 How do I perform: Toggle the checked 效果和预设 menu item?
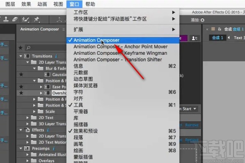pyautogui.click(x=123, y=131)
